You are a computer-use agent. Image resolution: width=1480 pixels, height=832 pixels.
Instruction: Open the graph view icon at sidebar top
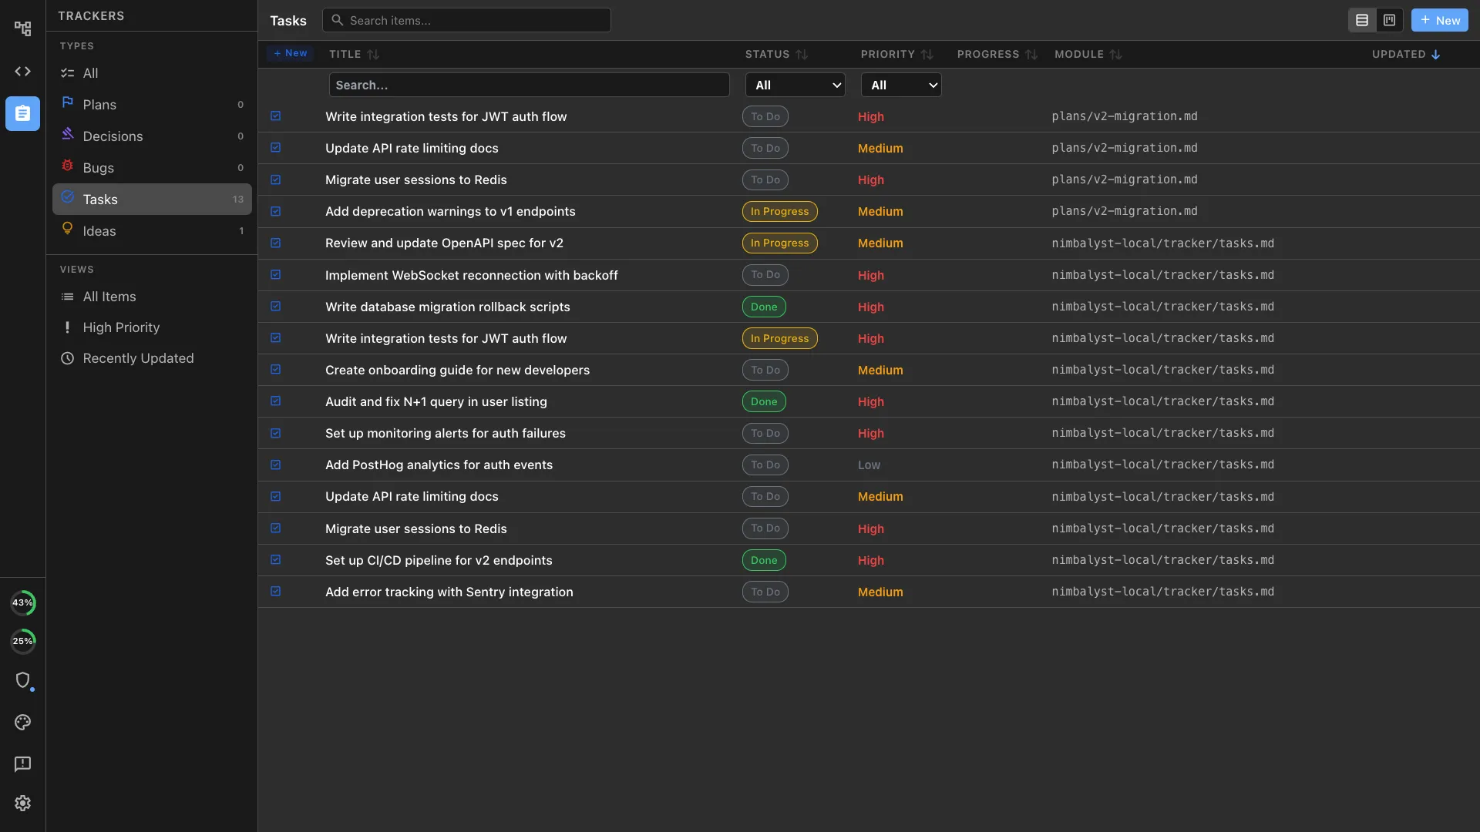22,28
